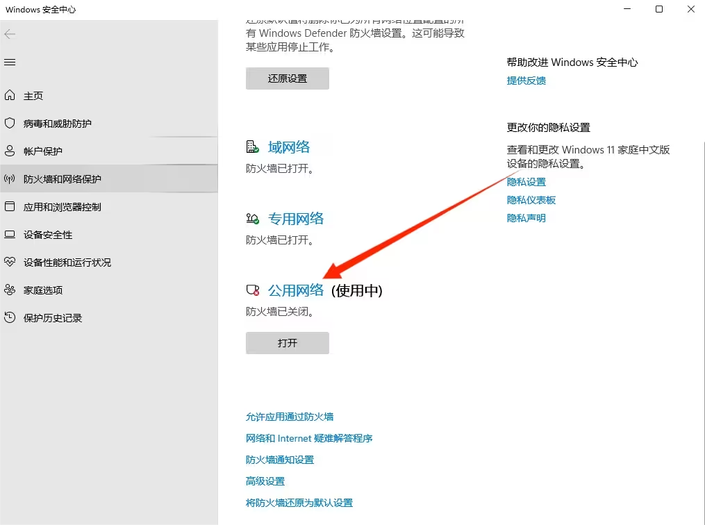The height and width of the screenshot is (525, 705).
Task: Open 帐户保护 section
Action: [109, 151]
